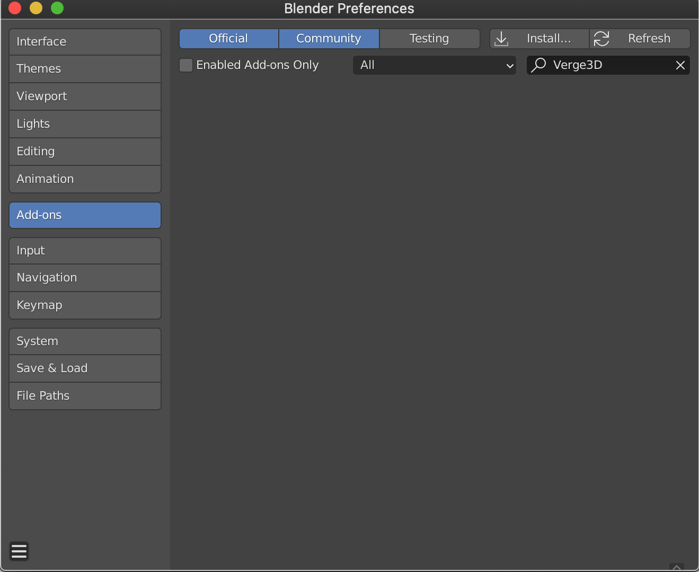Go to the System section
Viewport: 699px width, 572px height.
[85, 341]
